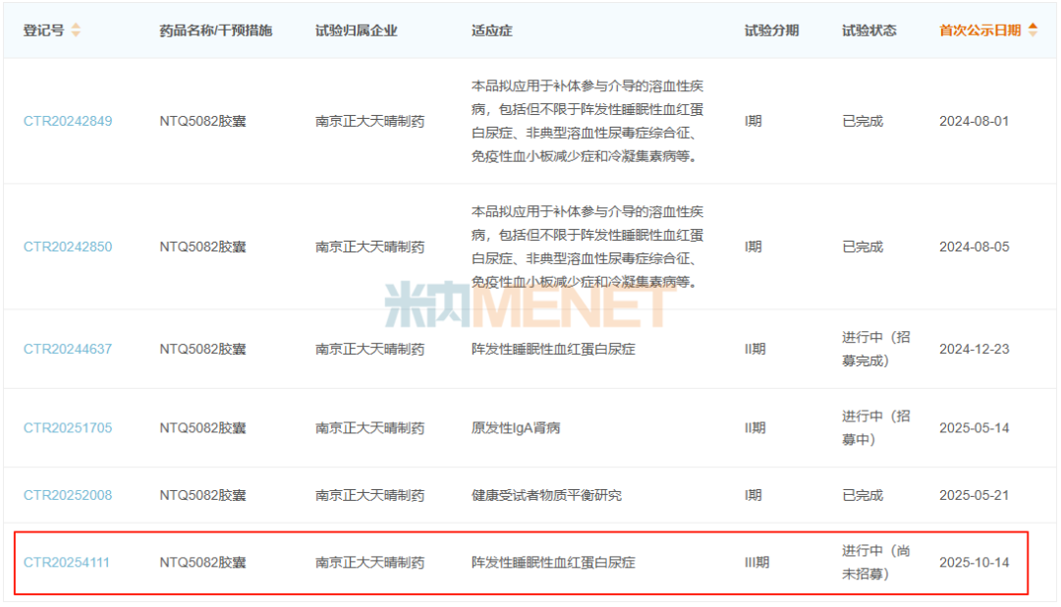The width and height of the screenshot is (1061, 607).
Task: Open trial record CTR20251705
Action: point(68,428)
